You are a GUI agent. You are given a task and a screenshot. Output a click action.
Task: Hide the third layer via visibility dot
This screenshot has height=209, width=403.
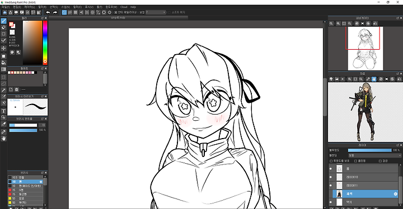[x=331, y=186]
